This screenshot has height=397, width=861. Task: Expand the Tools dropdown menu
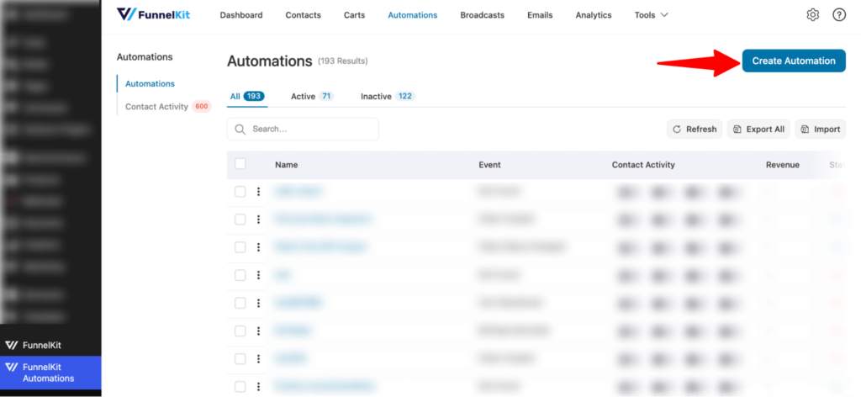pyautogui.click(x=652, y=15)
